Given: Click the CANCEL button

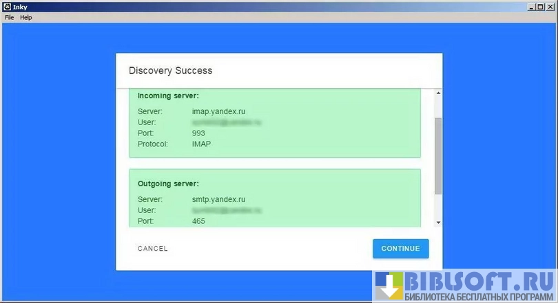Looking at the screenshot, I should [152, 249].
